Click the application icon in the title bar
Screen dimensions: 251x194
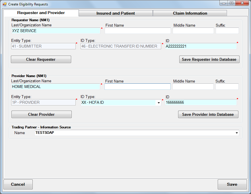point(4,4)
